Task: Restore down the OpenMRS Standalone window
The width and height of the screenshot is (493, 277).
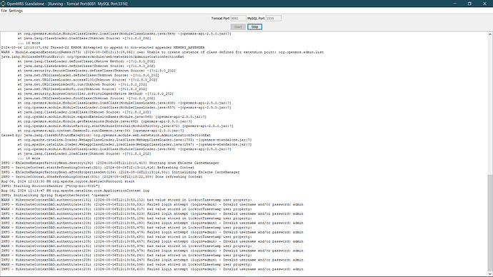Action: [469, 4]
